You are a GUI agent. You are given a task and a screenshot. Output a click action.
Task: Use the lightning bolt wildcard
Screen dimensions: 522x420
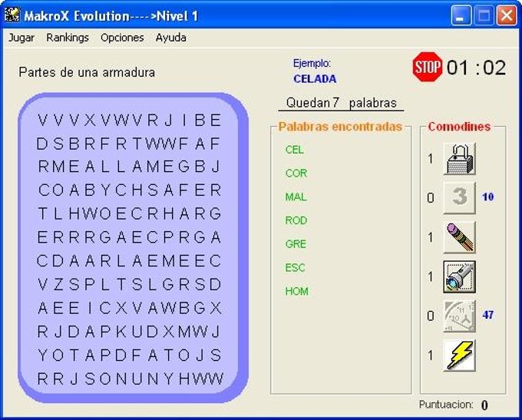point(459,356)
